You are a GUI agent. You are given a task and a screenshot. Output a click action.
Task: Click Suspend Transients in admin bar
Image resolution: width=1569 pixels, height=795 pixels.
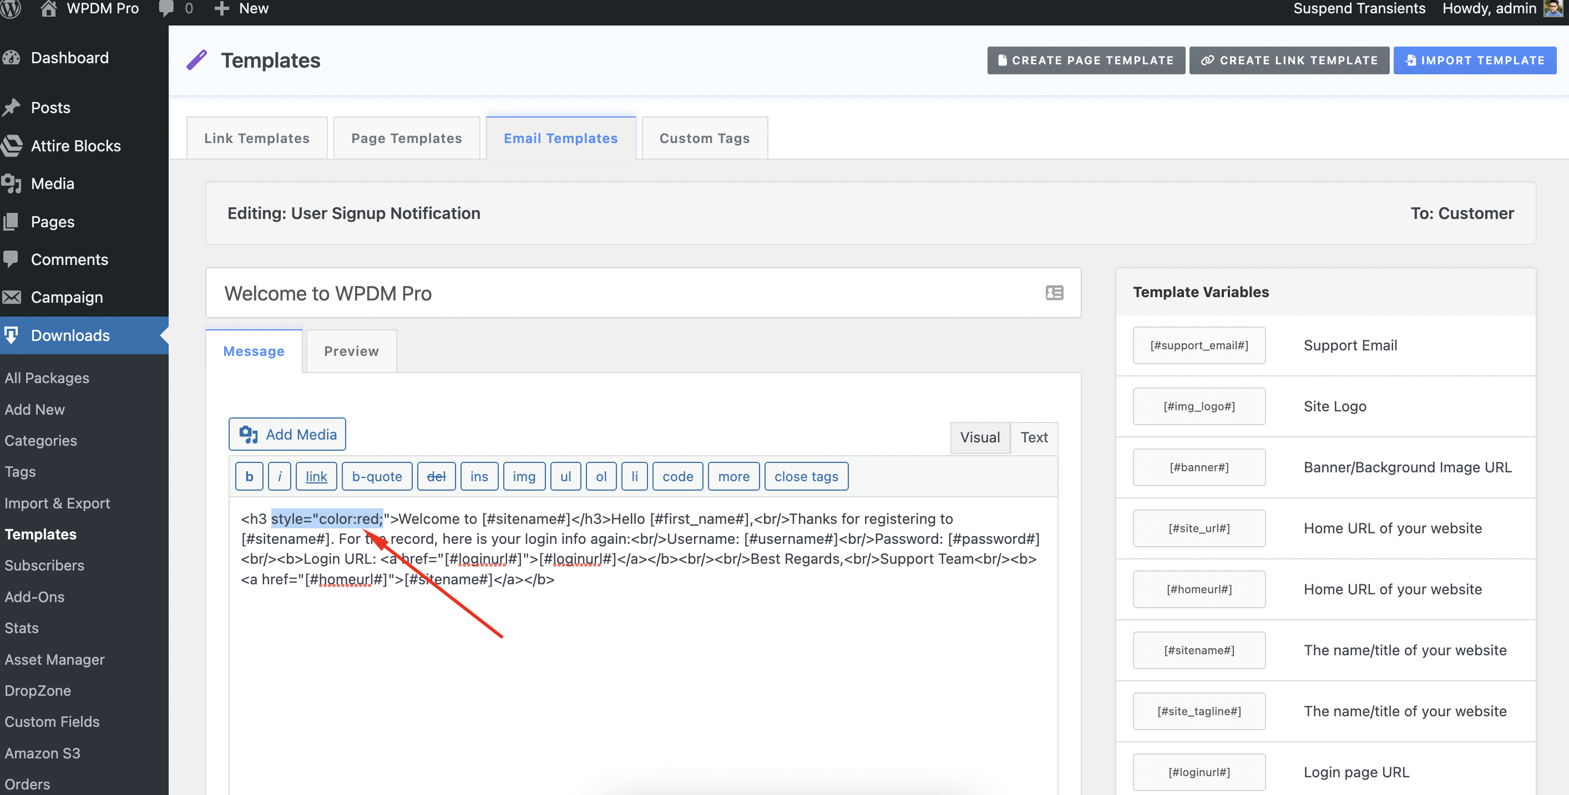(x=1359, y=8)
